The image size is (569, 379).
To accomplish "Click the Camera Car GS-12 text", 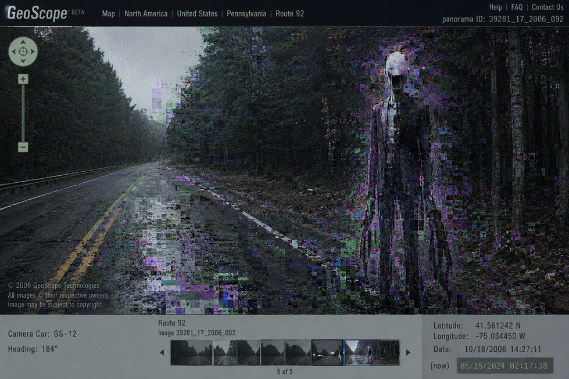I will coord(42,334).
